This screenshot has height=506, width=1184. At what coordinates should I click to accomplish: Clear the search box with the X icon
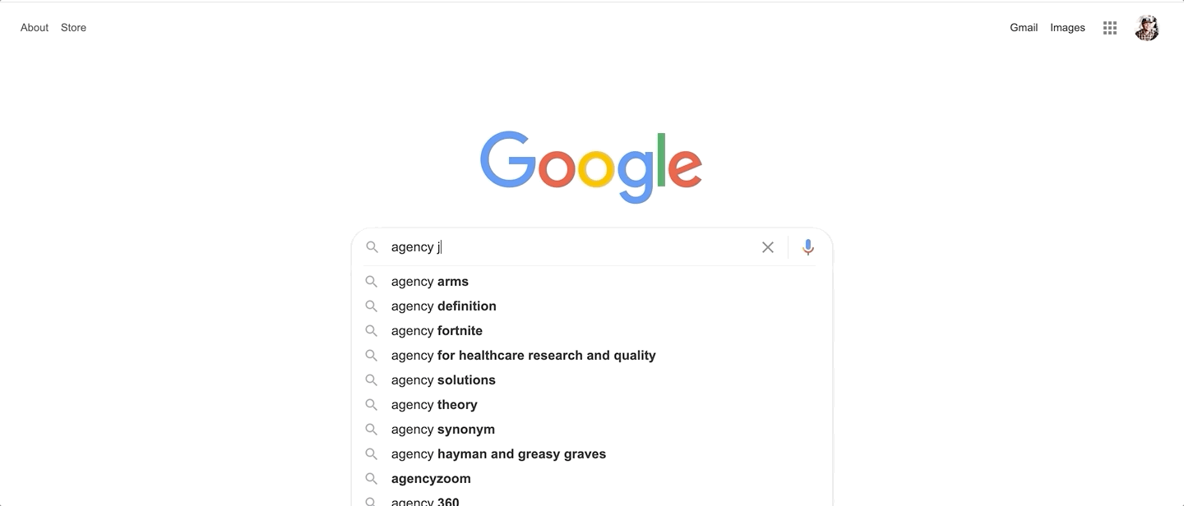pyautogui.click(x=768, y=247)
